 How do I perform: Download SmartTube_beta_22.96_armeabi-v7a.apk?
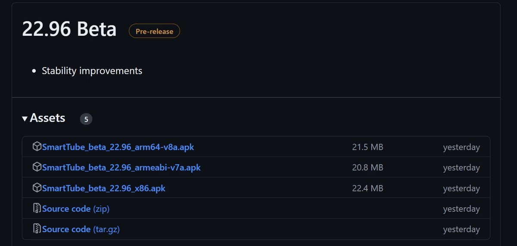[x=121, y=167]
